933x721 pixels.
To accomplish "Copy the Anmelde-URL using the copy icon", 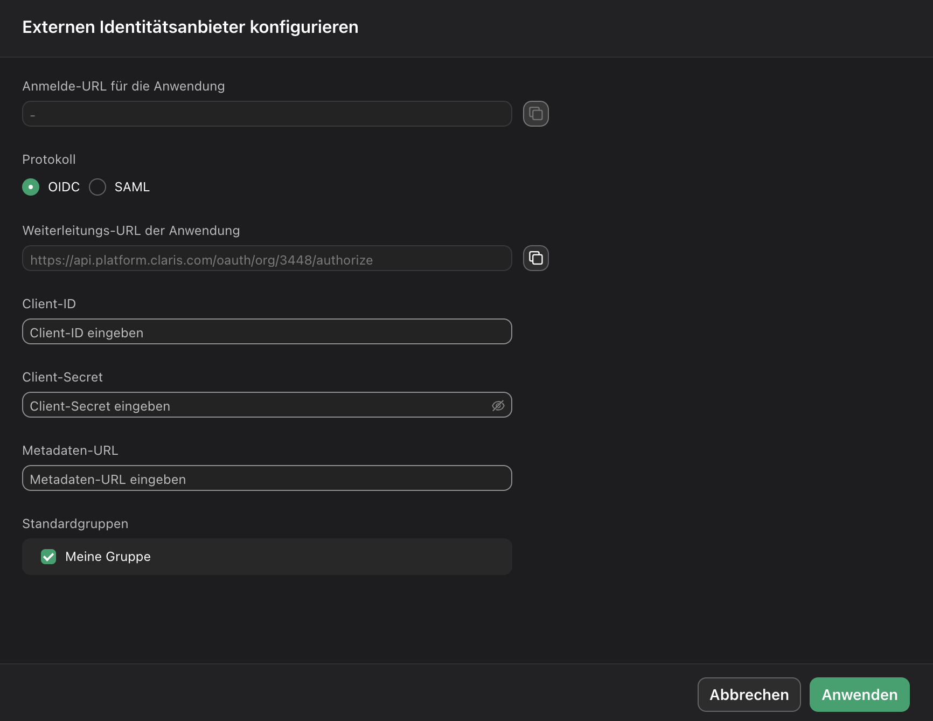I will [x=535, y=113].
